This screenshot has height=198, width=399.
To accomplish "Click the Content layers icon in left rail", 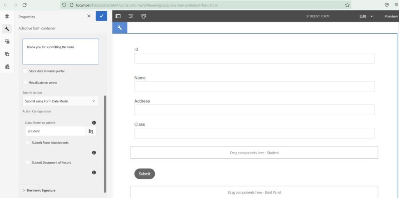I will tap(7, 16).
